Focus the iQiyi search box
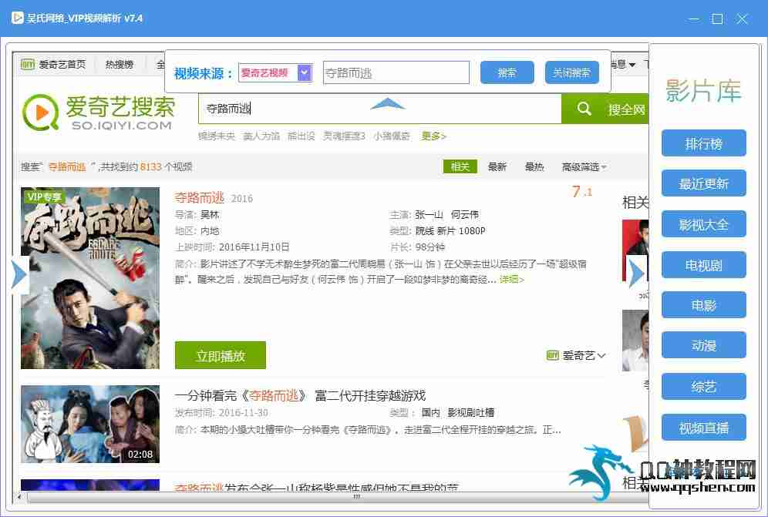This screenshot has height=517, width=768. tap(379, 109)
